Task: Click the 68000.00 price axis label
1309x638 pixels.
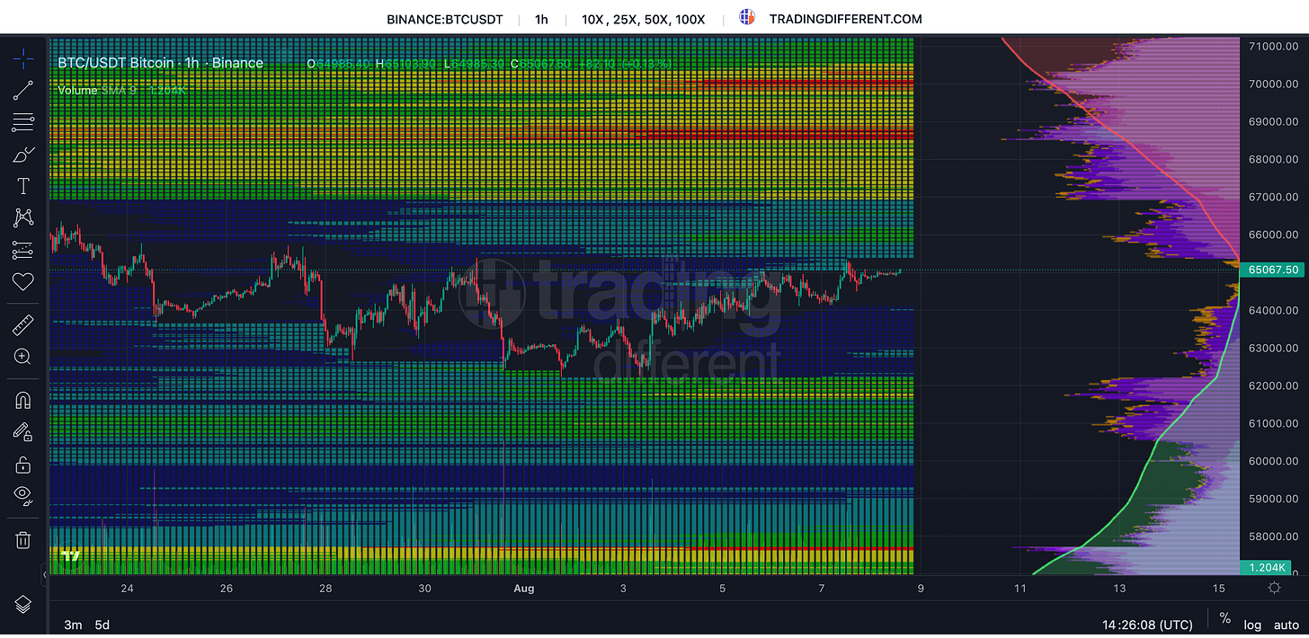Action: point(1273,159)
